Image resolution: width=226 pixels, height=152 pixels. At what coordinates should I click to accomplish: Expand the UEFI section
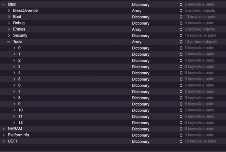3,141
